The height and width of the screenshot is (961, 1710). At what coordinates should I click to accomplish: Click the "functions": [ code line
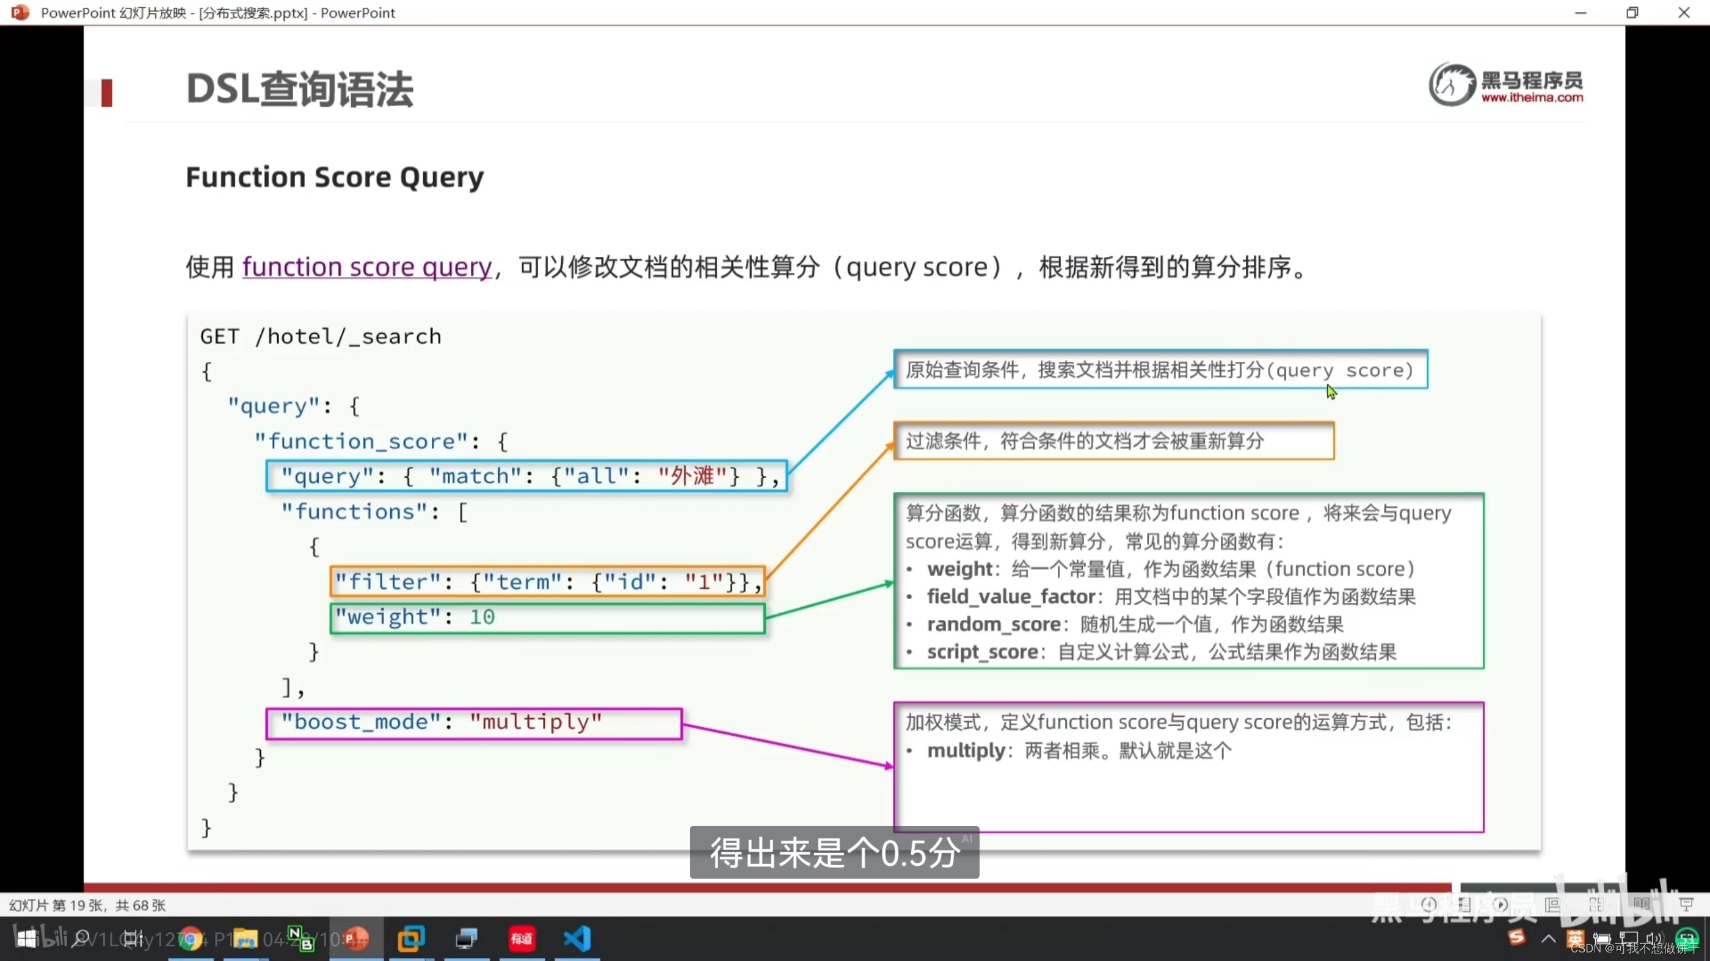(x=374, y=511)
